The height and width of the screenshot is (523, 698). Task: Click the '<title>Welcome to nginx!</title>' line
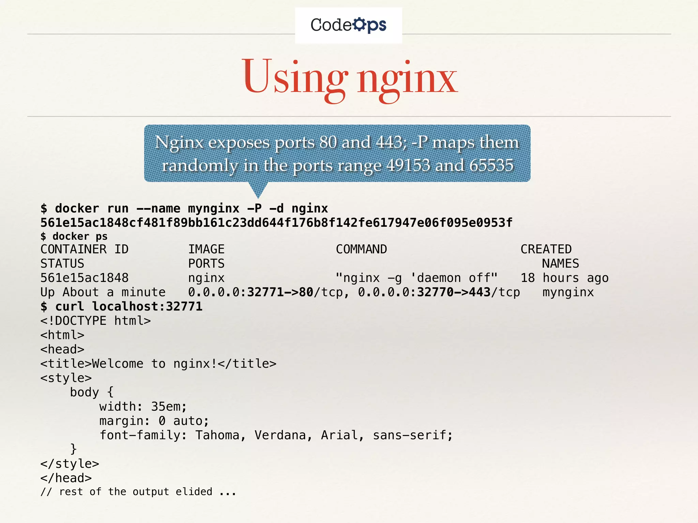[x=158, y=364]
